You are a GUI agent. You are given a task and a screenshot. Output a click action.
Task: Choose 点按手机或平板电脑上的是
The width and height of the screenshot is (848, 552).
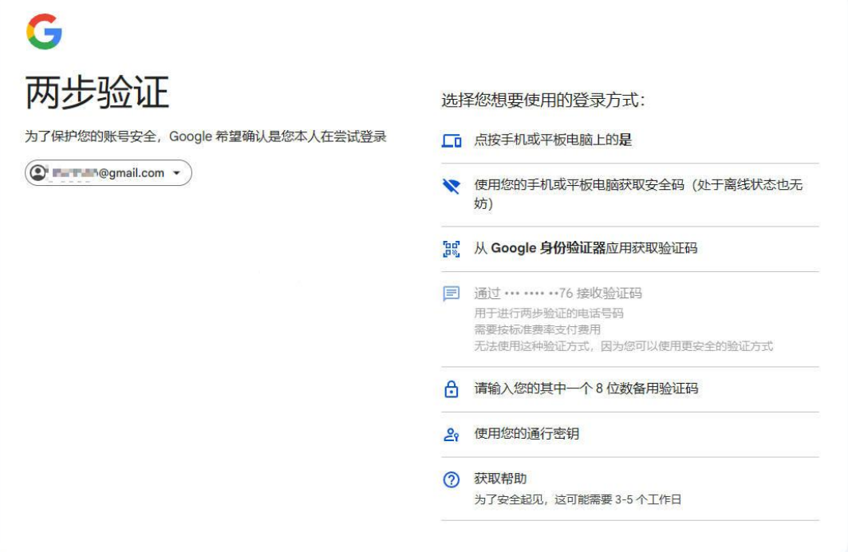(x=630, y=140)
